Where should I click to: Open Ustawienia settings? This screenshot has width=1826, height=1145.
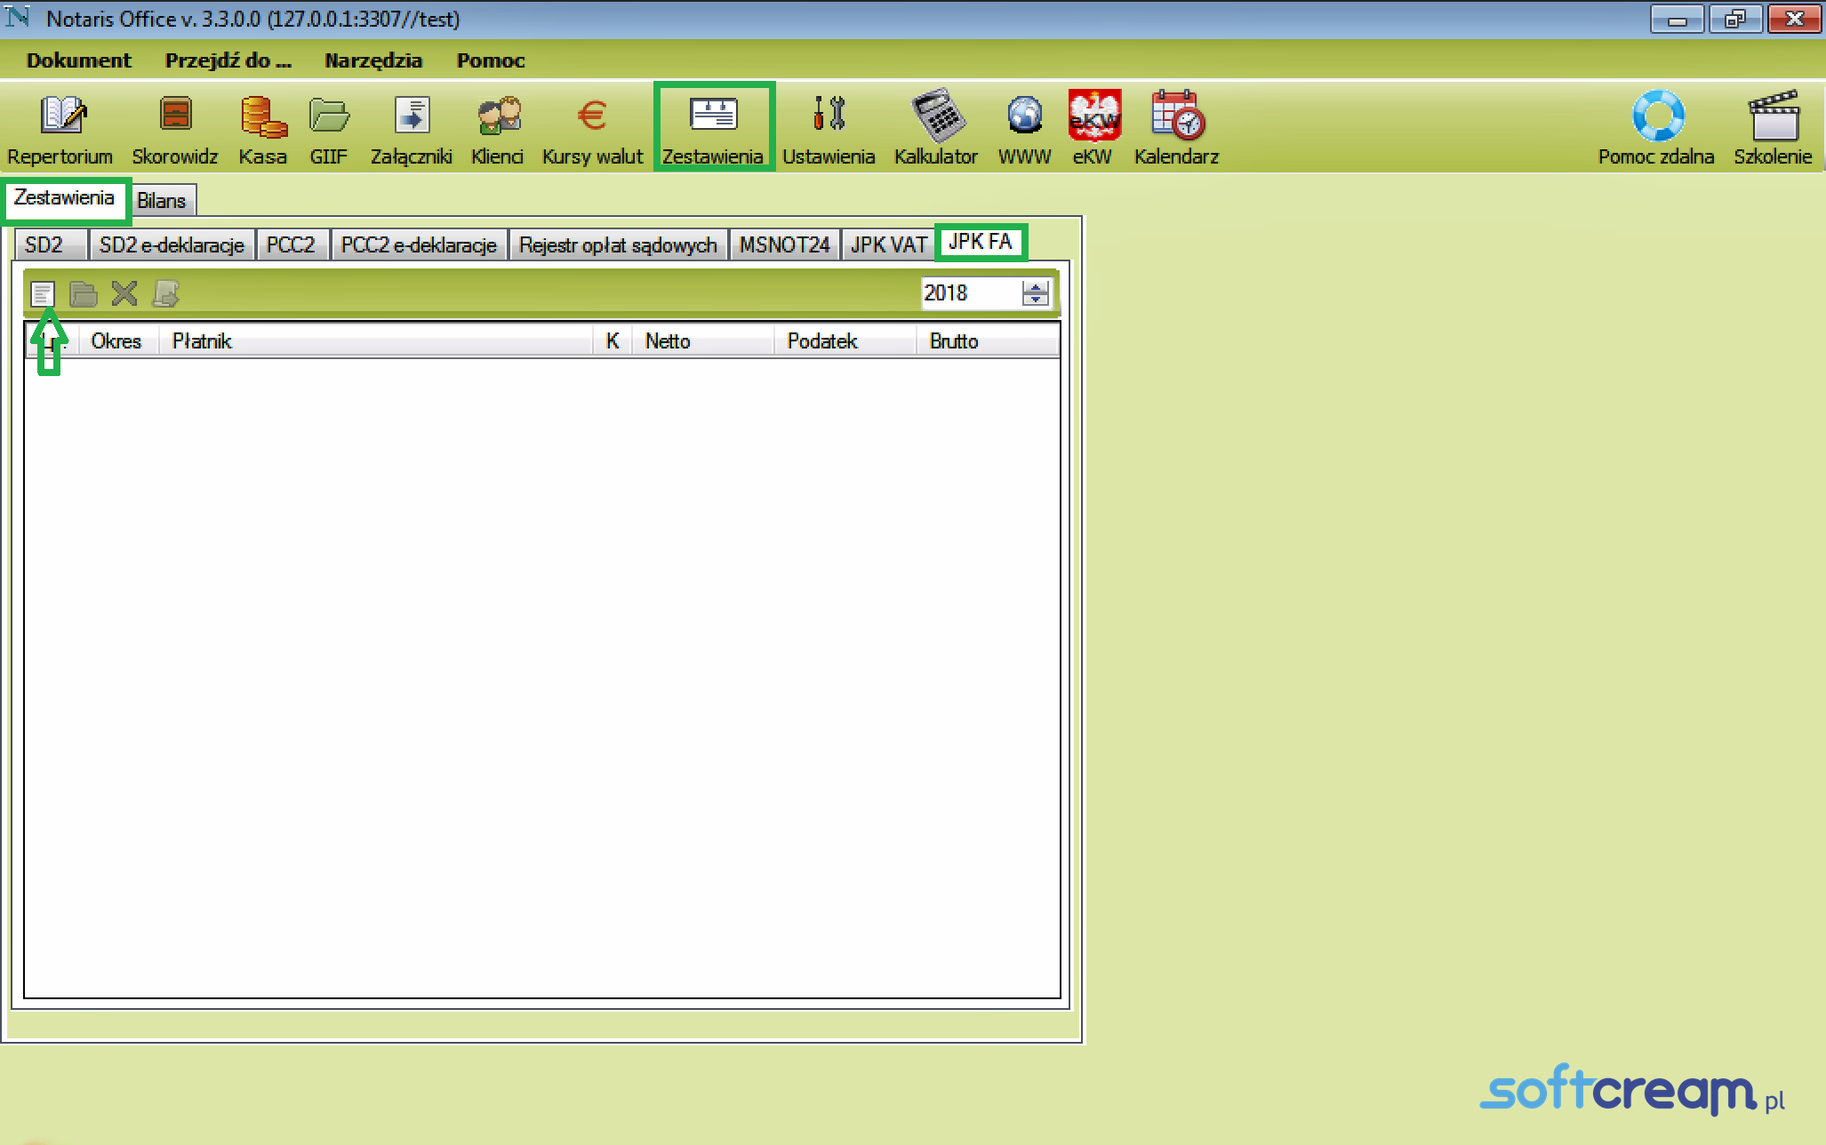pos(829,128)
